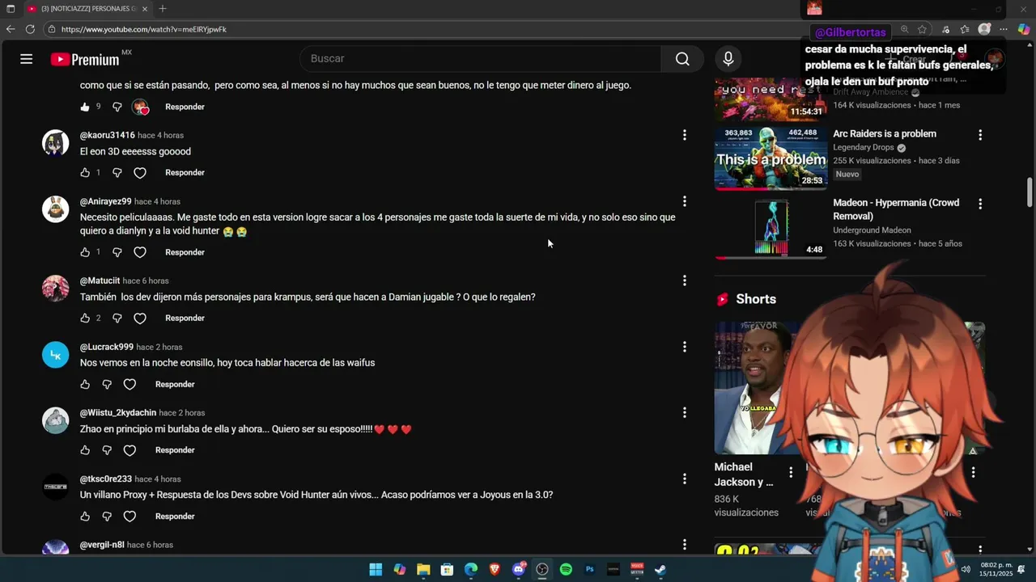Open Windows Start menu

[x=376, y=569]
